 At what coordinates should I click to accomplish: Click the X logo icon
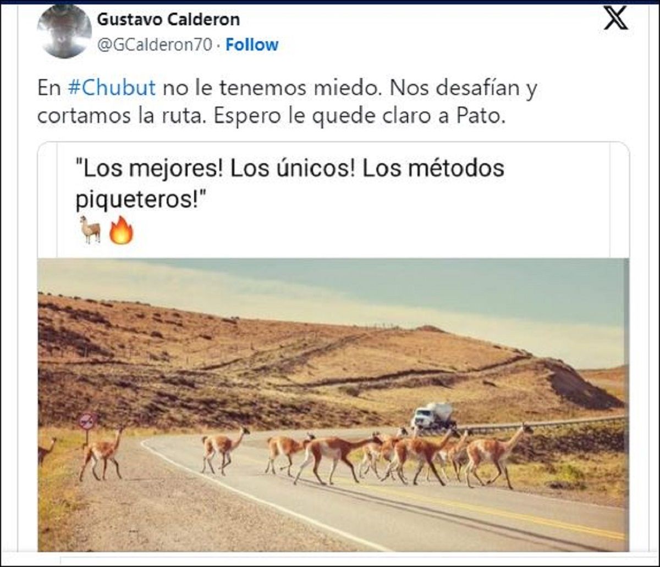(615, 19)
